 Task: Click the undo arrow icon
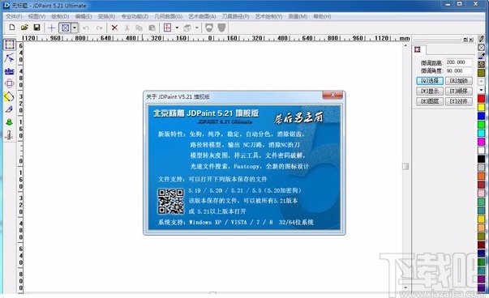pyautogui.click(x=86, y=28)
